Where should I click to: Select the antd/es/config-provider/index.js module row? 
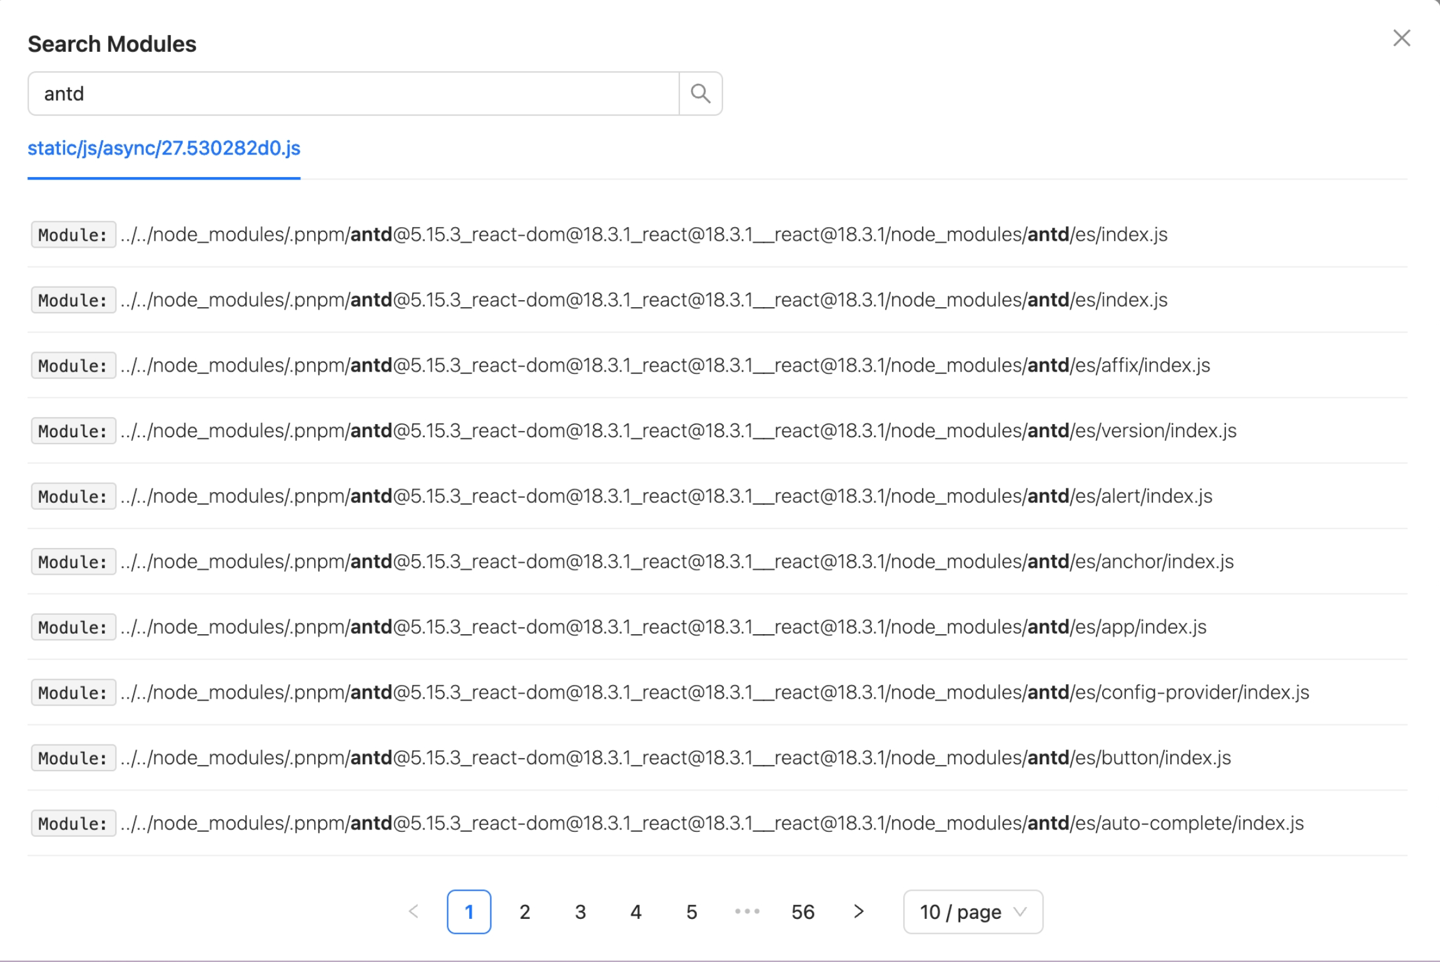tap(717, 692)
